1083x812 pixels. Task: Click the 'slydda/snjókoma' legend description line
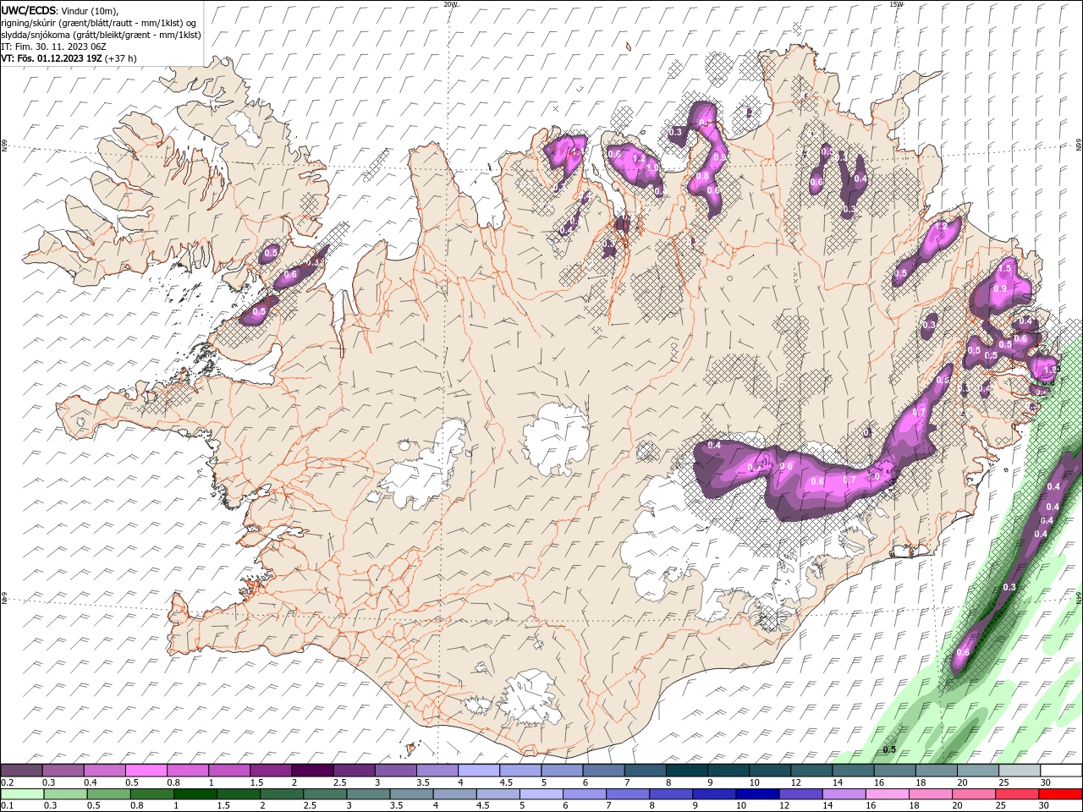click(x=101, y=35)
